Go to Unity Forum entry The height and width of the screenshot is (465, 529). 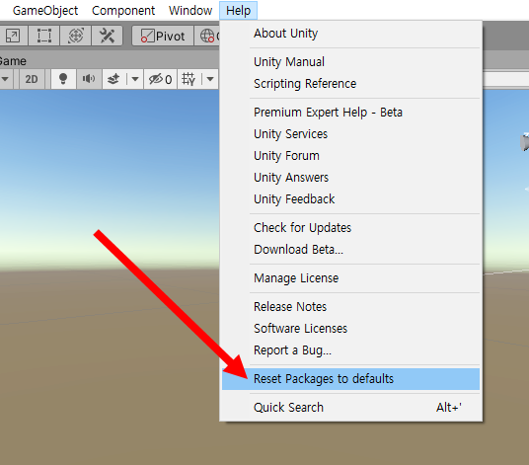[350, 156]
